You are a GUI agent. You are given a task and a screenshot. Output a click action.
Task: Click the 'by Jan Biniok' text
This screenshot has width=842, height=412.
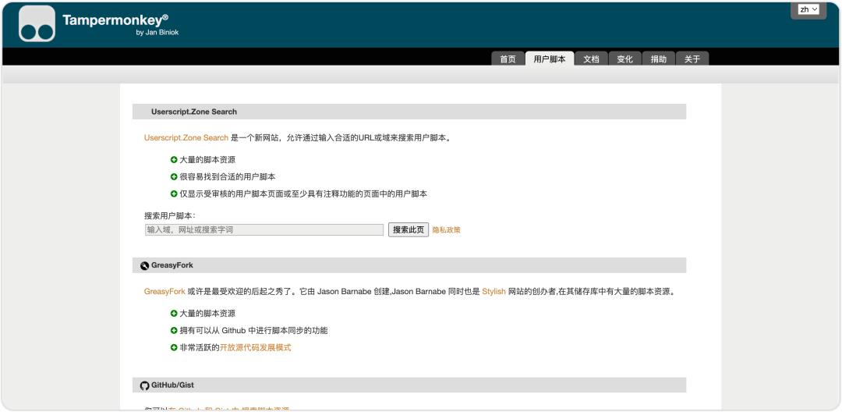(157, 32)
